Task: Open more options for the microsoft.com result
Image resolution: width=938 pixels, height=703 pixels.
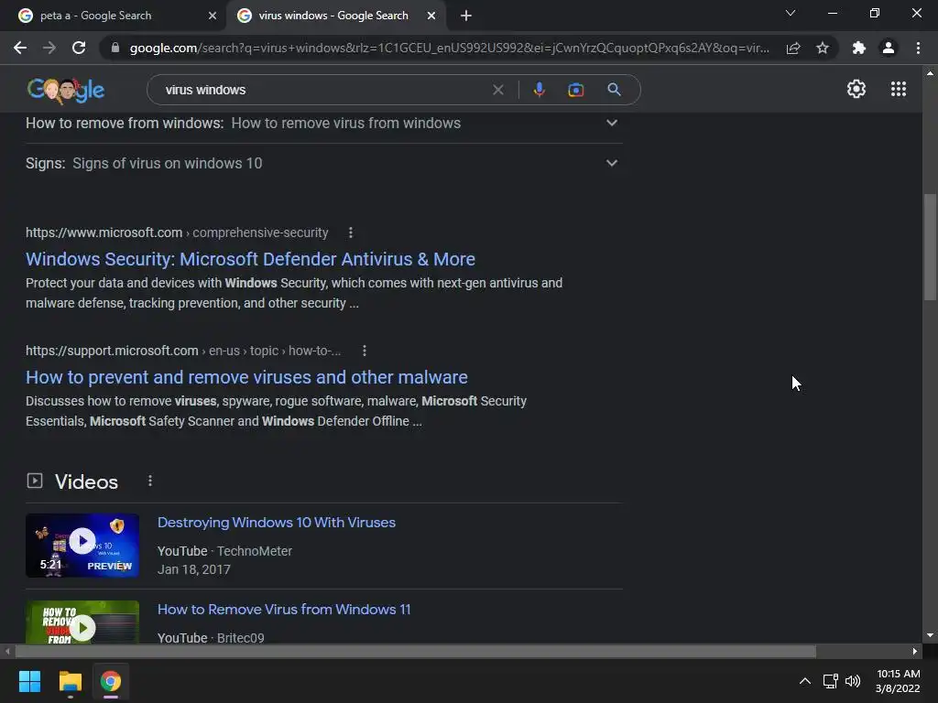Action: point(351,233)
